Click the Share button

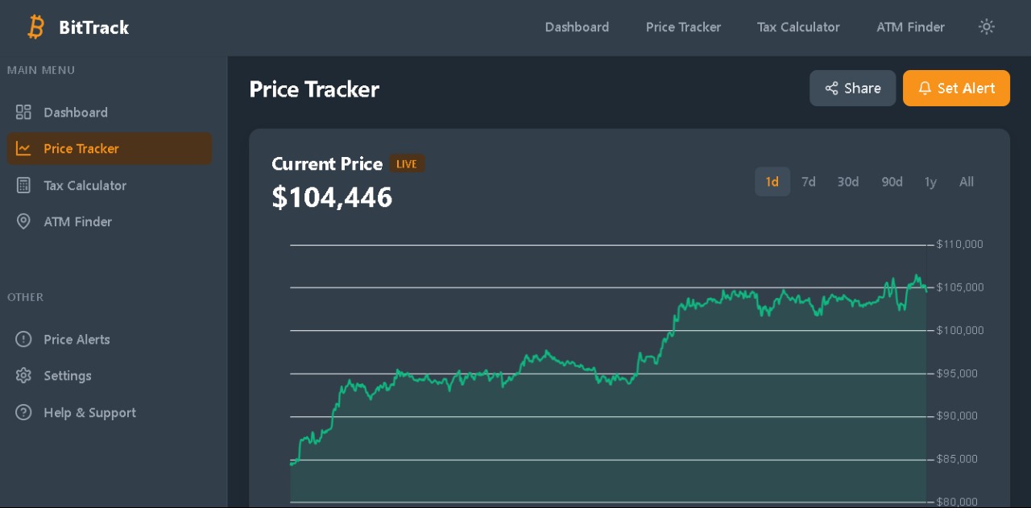point(852,88)
